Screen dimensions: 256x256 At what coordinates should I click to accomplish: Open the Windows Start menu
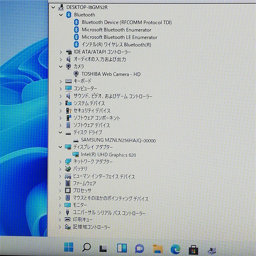coord(69,247)
